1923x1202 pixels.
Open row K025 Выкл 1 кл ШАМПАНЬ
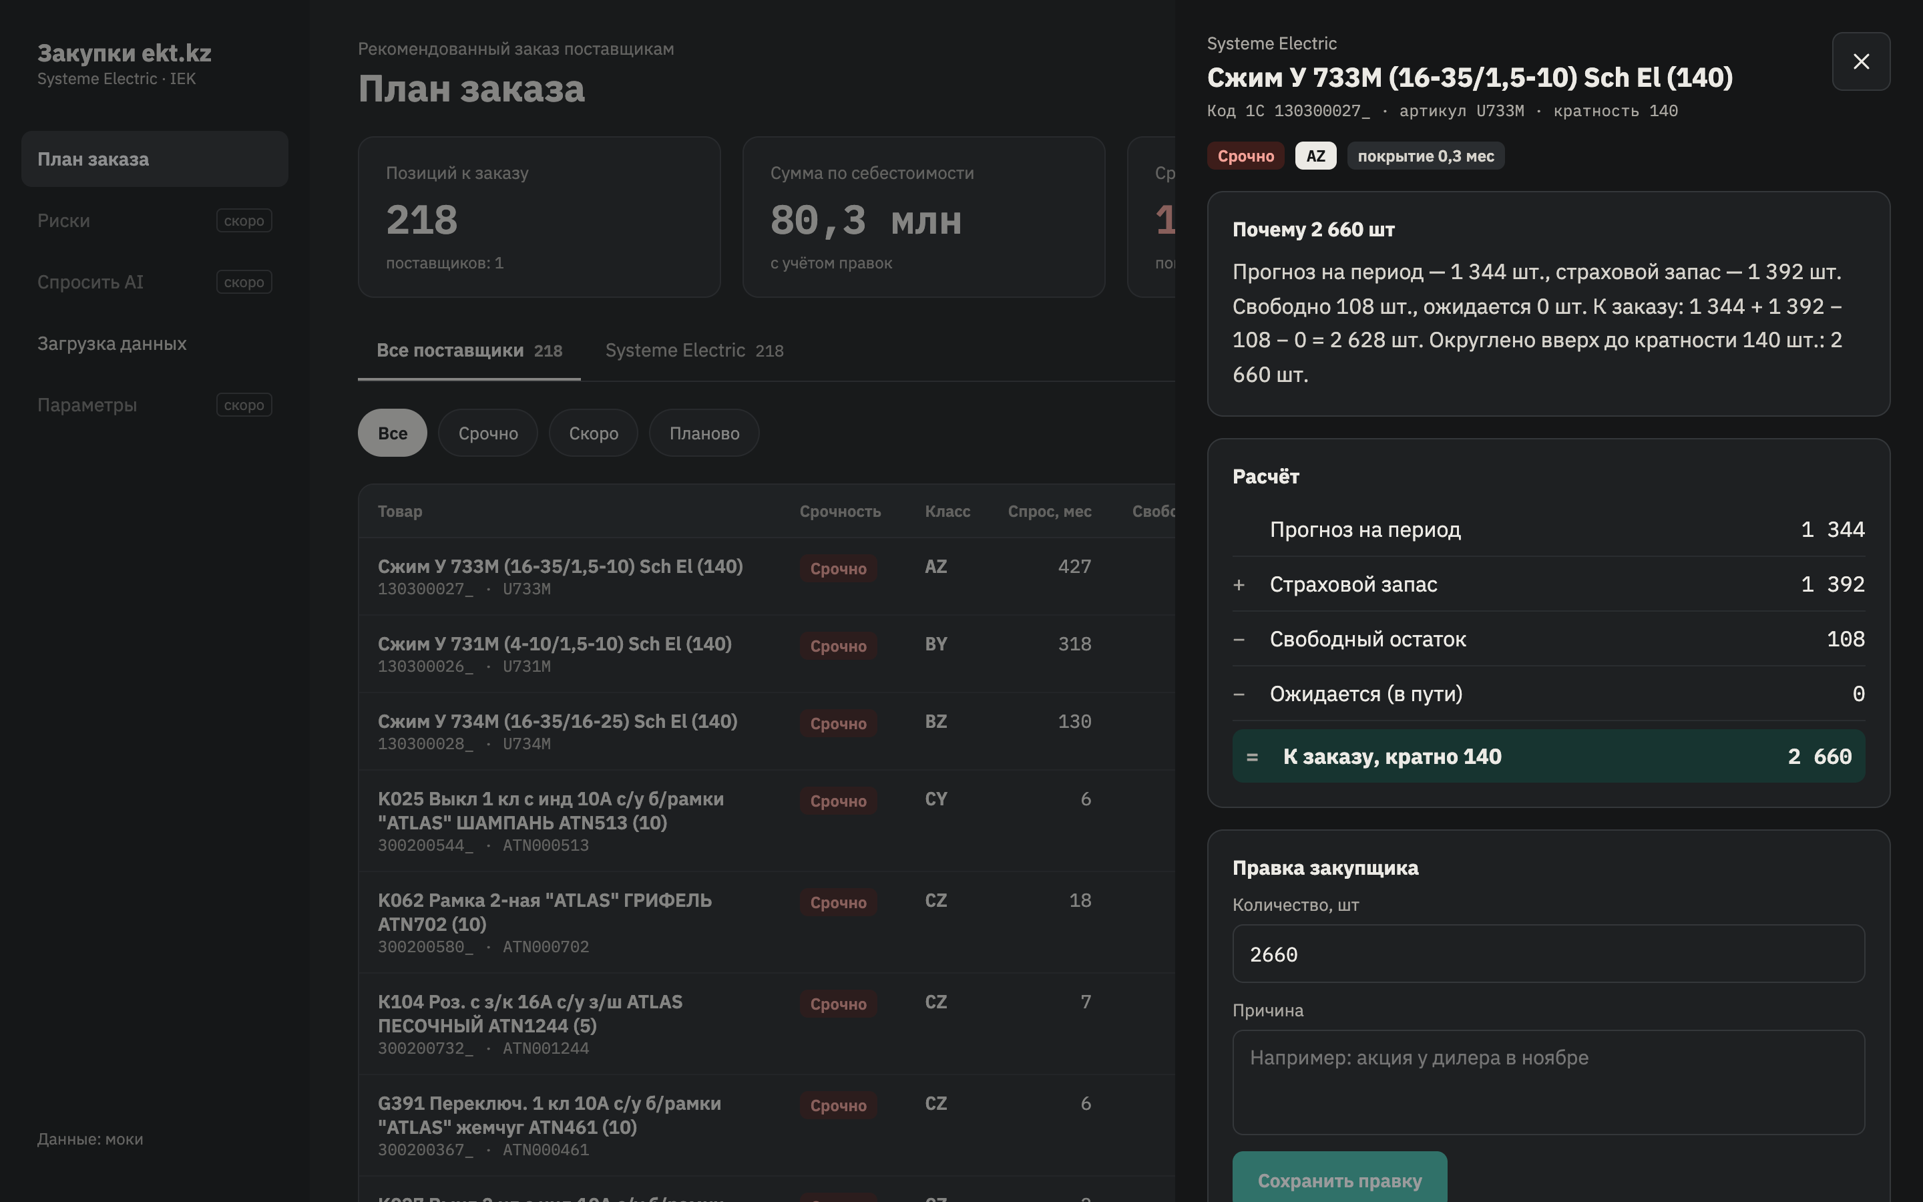[766, 821]
